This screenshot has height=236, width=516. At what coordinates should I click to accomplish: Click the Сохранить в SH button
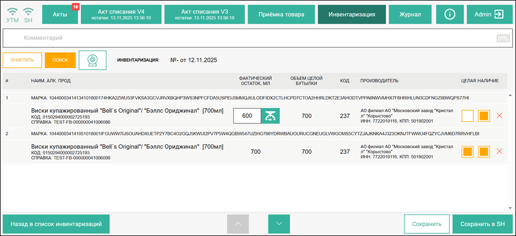click(x=483, y=224)
